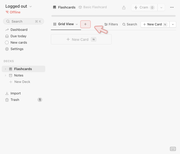
Task: Open the Filters panel
Action: [x=111, y=24]
